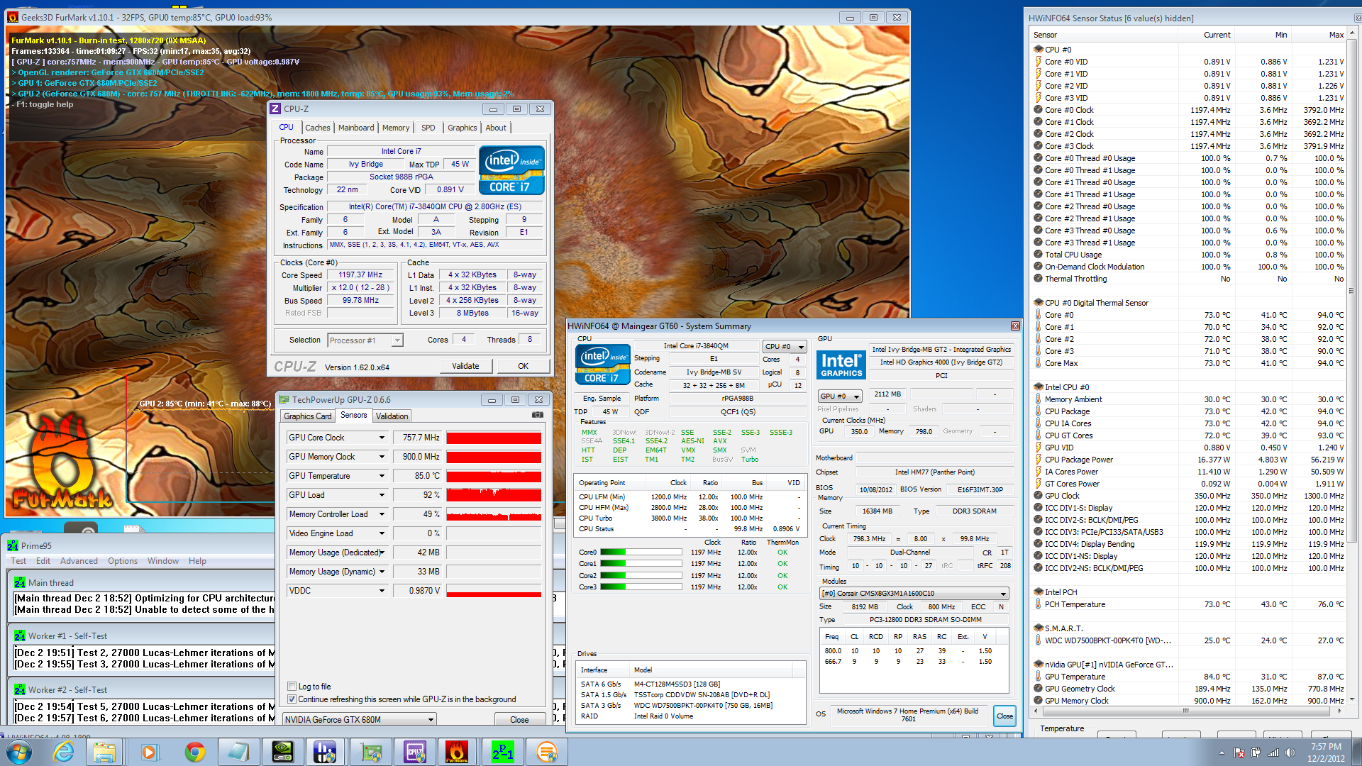Click CPU-Z OK button
Screen dimensions: 1362x766
coord(523,366)
